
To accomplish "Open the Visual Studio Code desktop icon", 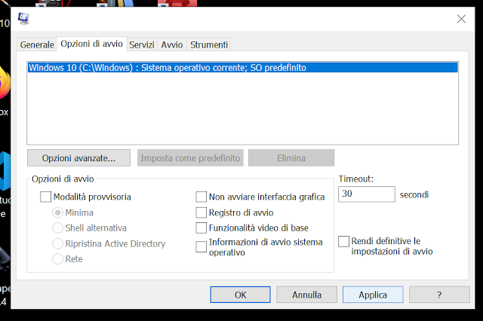I will [x=5, y=171].
